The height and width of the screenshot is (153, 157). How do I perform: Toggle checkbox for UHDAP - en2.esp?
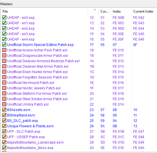4,28
